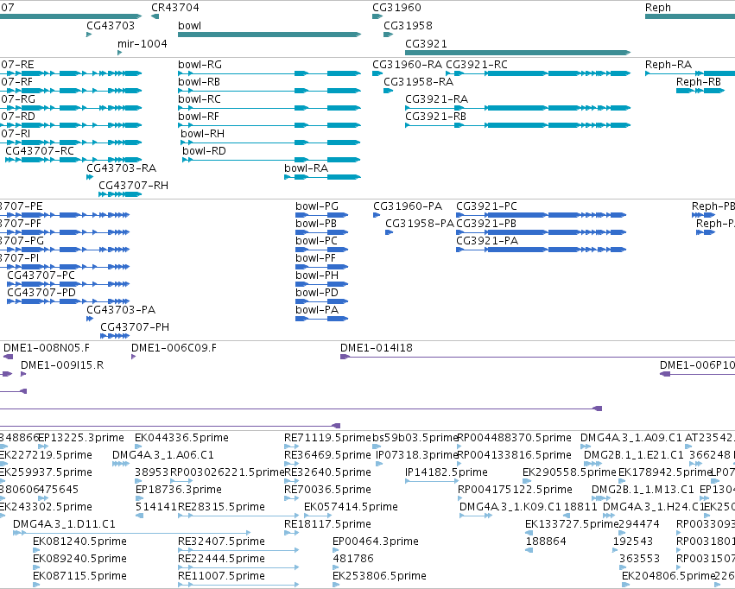Open the bowl-RG transcript
This screenshot has width=735, height=589.
coord(269,73)
